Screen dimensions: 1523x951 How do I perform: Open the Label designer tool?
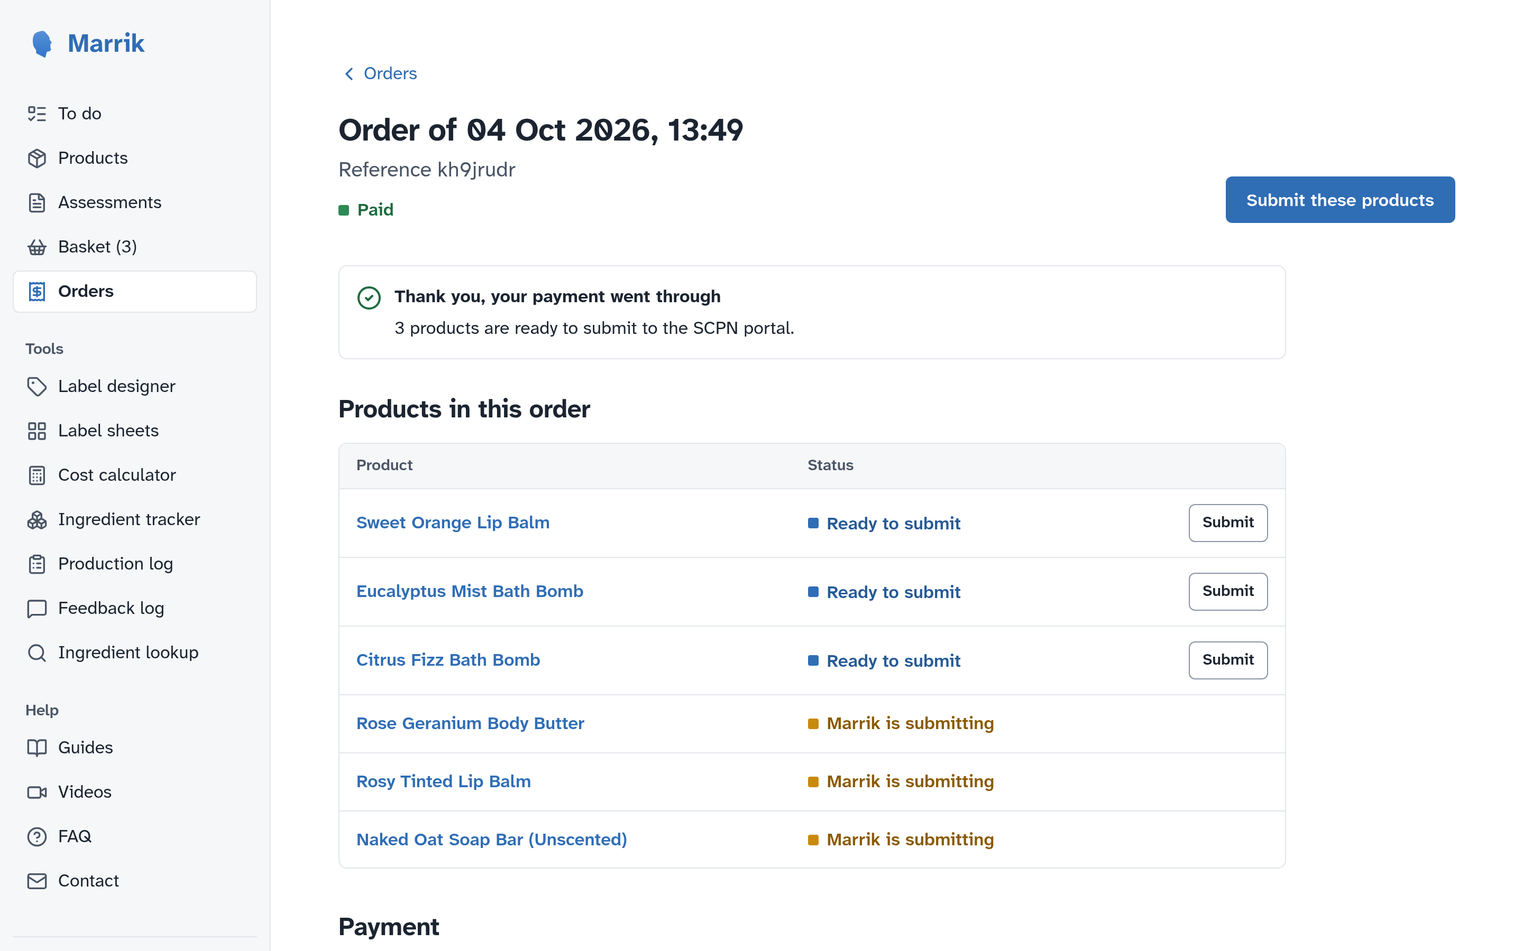[135, 387]
